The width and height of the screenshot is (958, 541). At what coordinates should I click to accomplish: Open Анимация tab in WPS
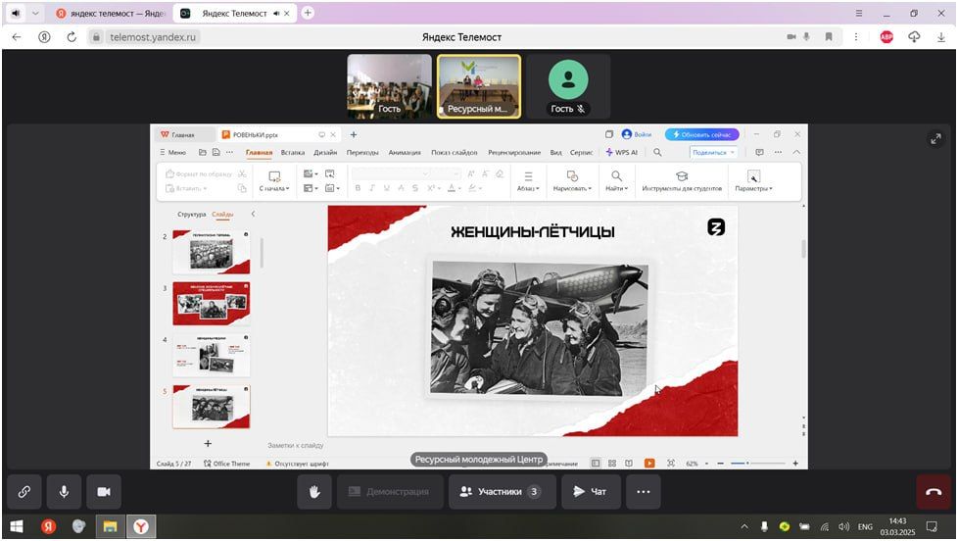click(405, 152)
